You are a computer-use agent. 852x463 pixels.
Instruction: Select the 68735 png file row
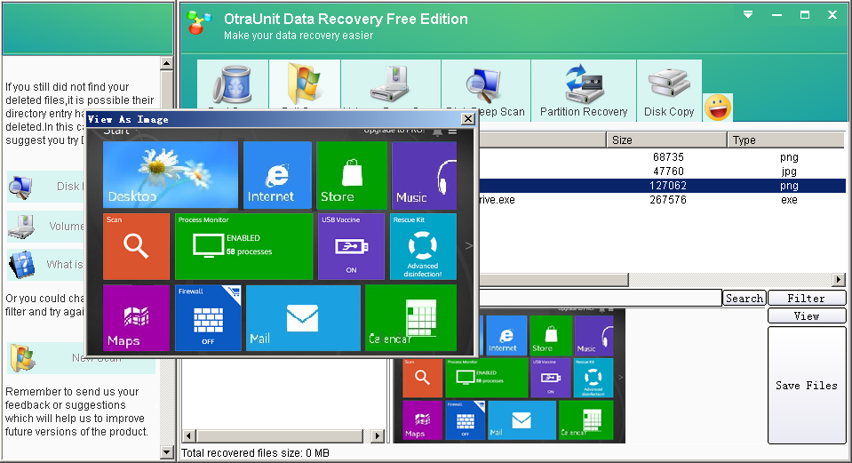pos(662,157)
